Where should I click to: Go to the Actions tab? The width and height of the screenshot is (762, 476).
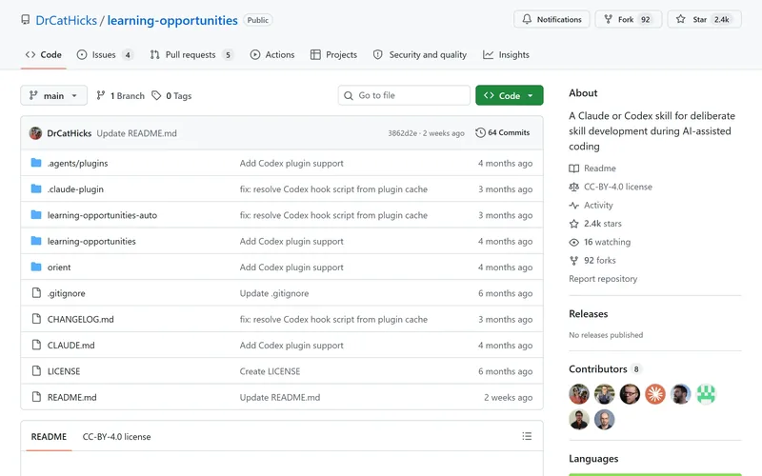(x=272, y=55)
